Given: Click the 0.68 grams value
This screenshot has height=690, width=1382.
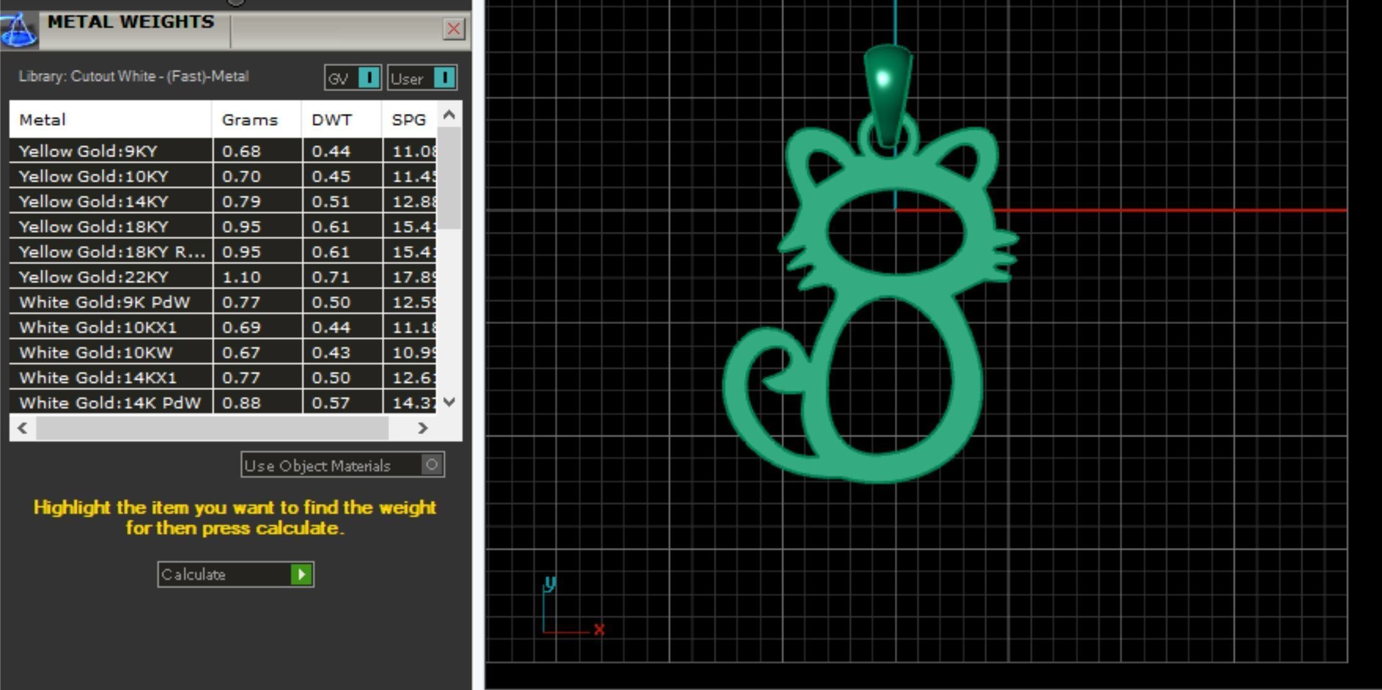Looking at the screenshot, I should click(x=241, y=151).
